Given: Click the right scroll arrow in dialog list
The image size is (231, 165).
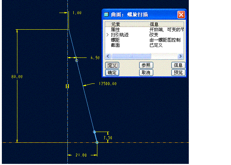Looking at the screenshot, I should [180, 56].
